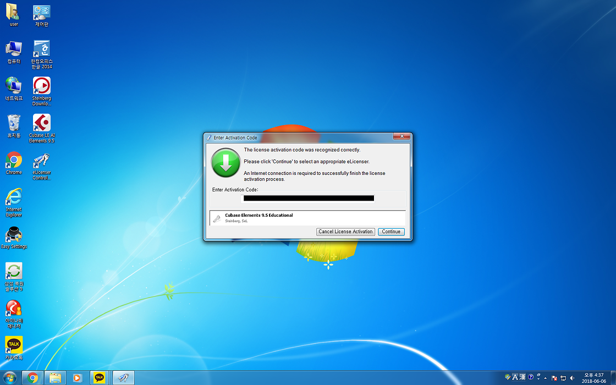Image resolution: width=616 pixels, height=385 pixels.
Task: Select the Cubase Elements 9.5 Educational license row
Action: tap(307, 218)
